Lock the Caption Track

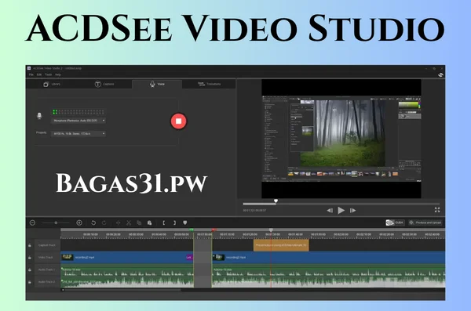(30, 245)
